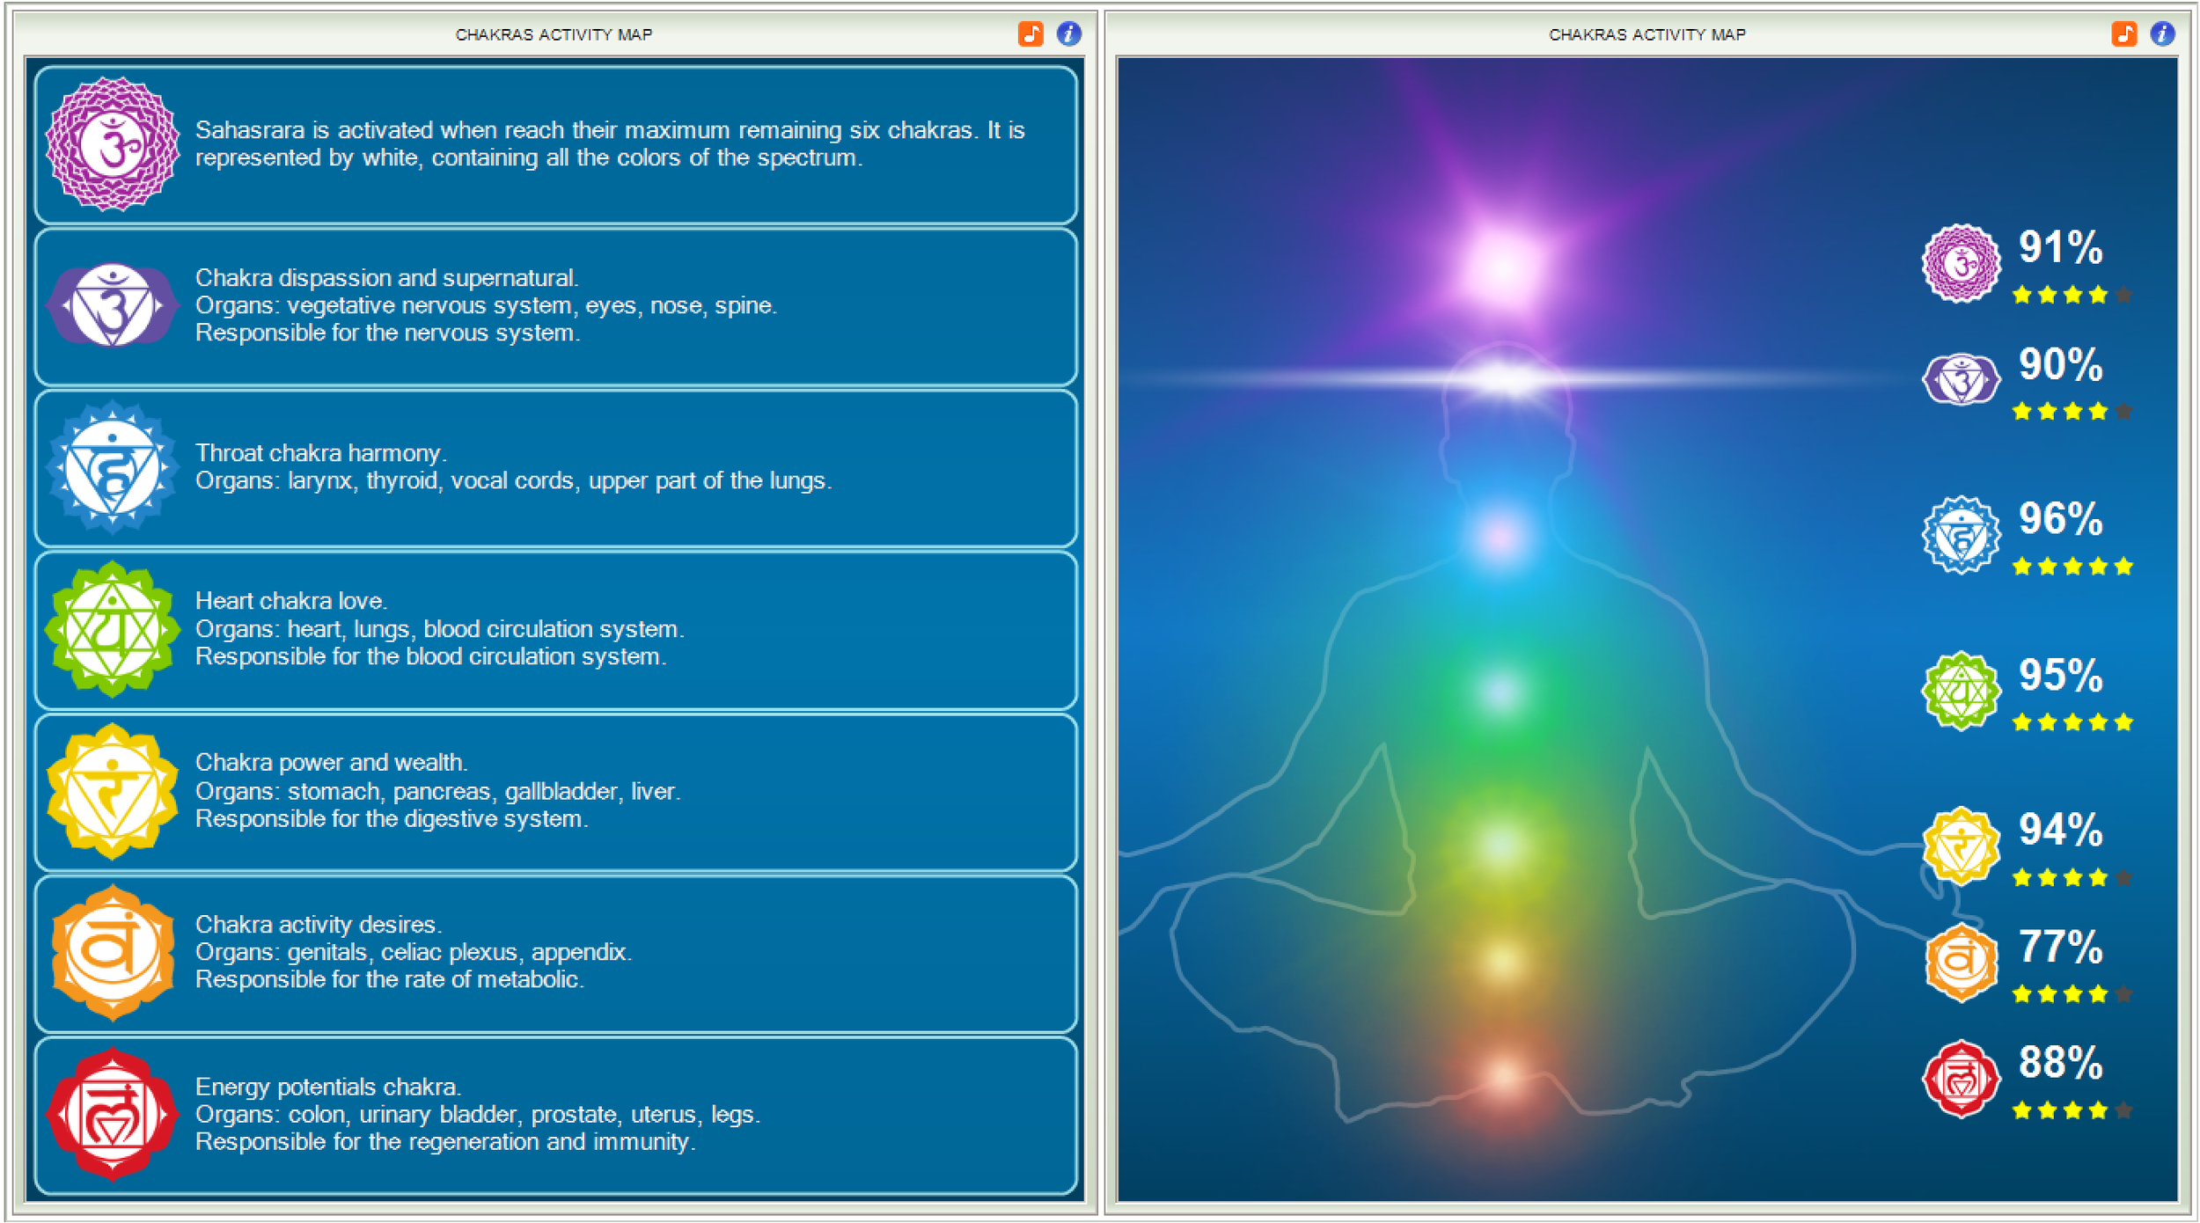The height and width of the screenshot is (1223, 2200).
Task: Select the yellow solar plexus chakra icon
Action: tap(113, 791)
